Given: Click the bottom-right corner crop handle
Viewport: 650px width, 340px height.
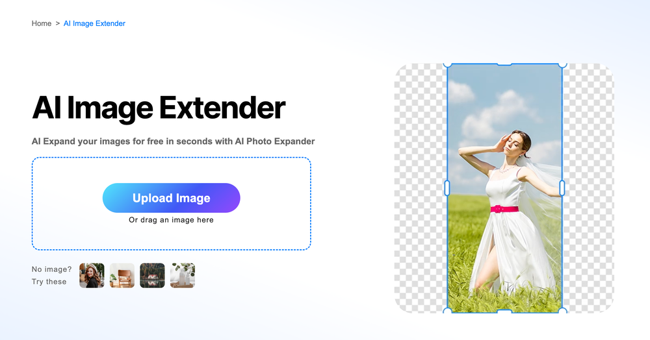Looking at the screenshot, I should coord(562,311).
